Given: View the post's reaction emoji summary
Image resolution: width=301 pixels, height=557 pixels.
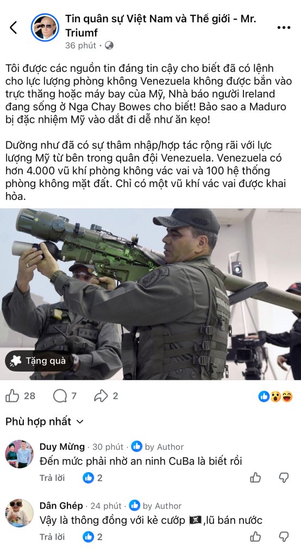Looking at the screenshot, I should pyautogui.click(x=275, y=397).
